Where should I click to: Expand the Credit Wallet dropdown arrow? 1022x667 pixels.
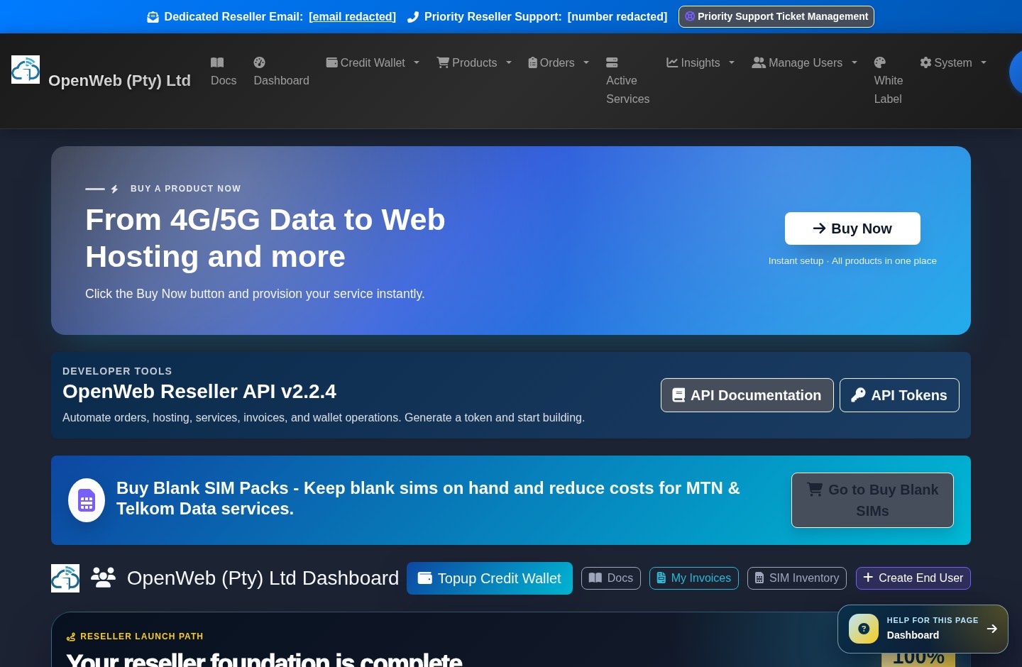tap(417, 62)
